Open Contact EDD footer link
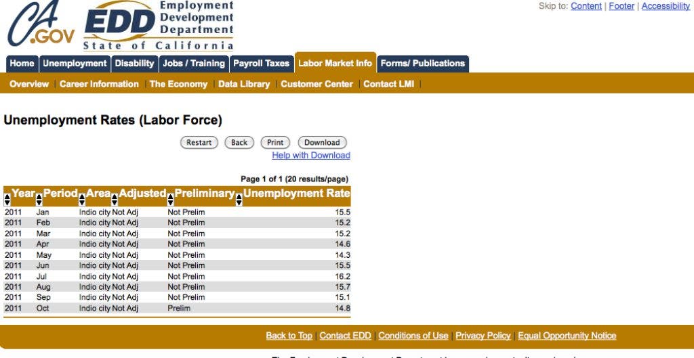 coord(345,336)
